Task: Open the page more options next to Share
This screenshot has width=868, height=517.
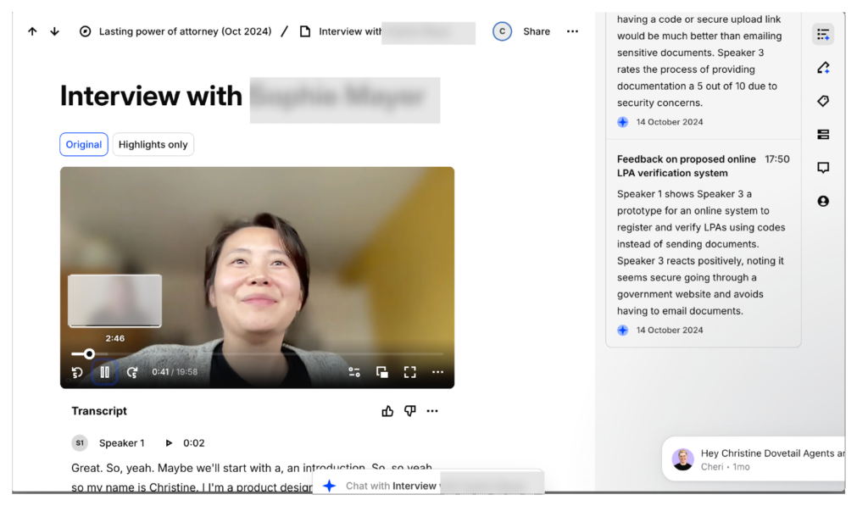Action: (572, 31)
